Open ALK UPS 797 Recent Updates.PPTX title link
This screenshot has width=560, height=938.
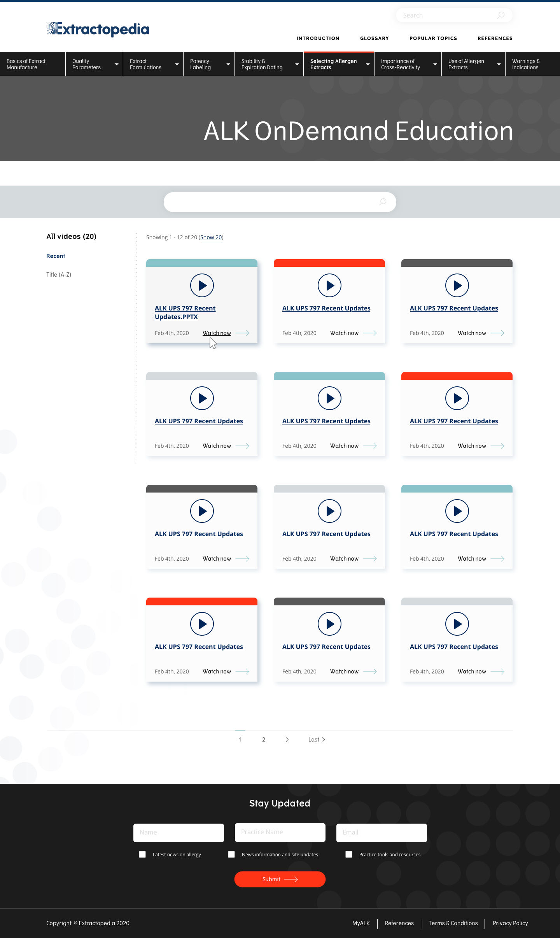pyautogui.click(x=185, y=312)
